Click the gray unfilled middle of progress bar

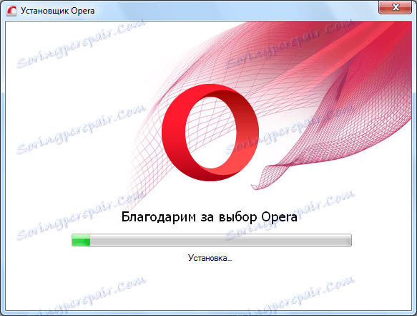[x=221, y=240]
